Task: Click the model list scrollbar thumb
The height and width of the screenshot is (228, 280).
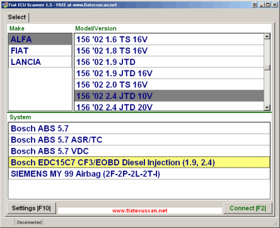Action: click(x=267, y=67)
